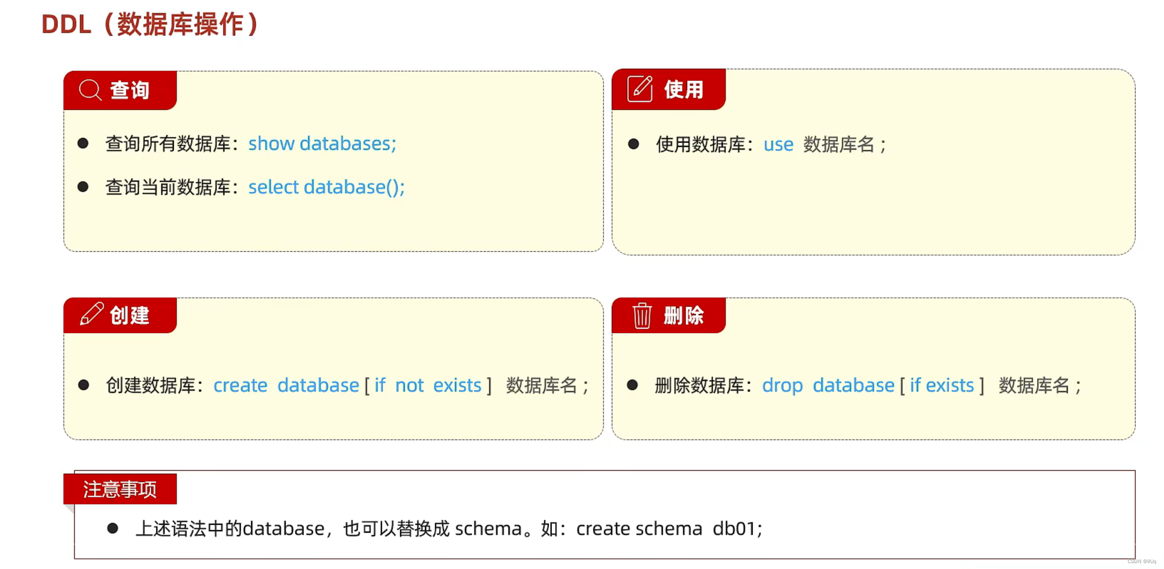Select the 删除 section label
Screen dimensions: 1164x569
684,315
